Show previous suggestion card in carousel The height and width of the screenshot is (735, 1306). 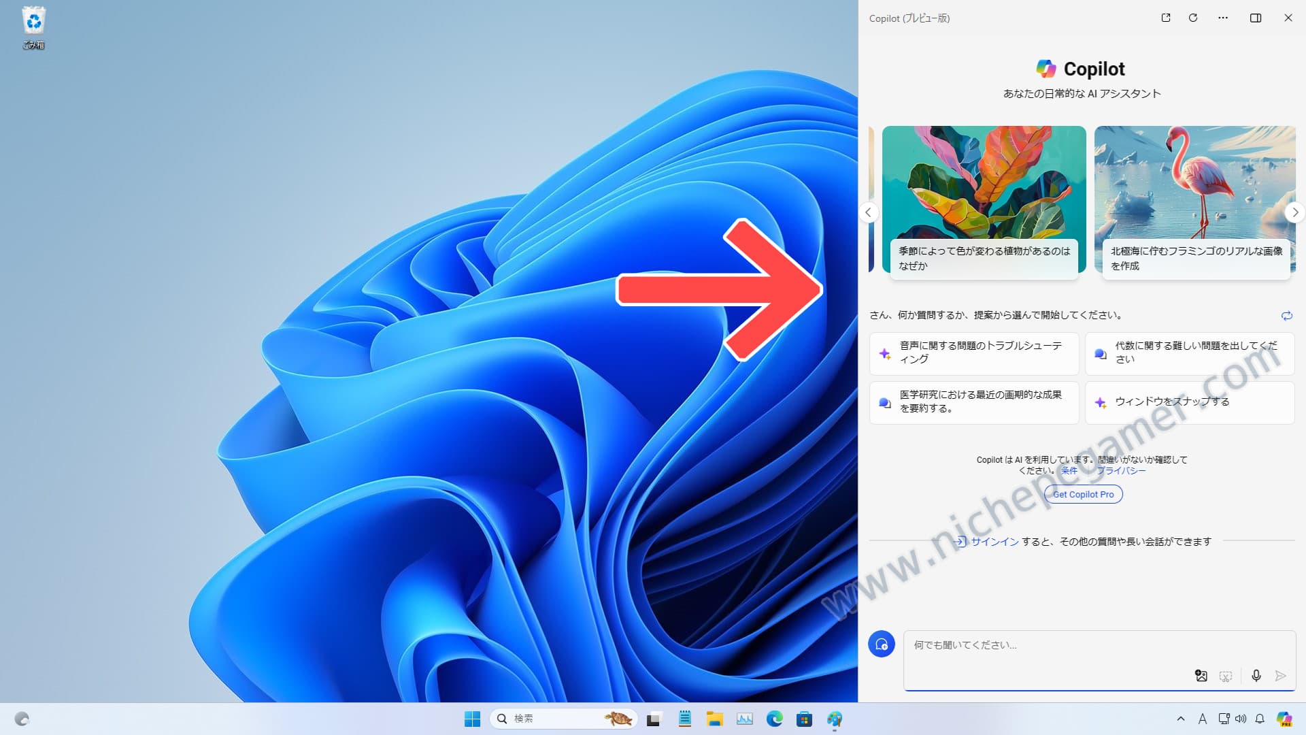868,212
